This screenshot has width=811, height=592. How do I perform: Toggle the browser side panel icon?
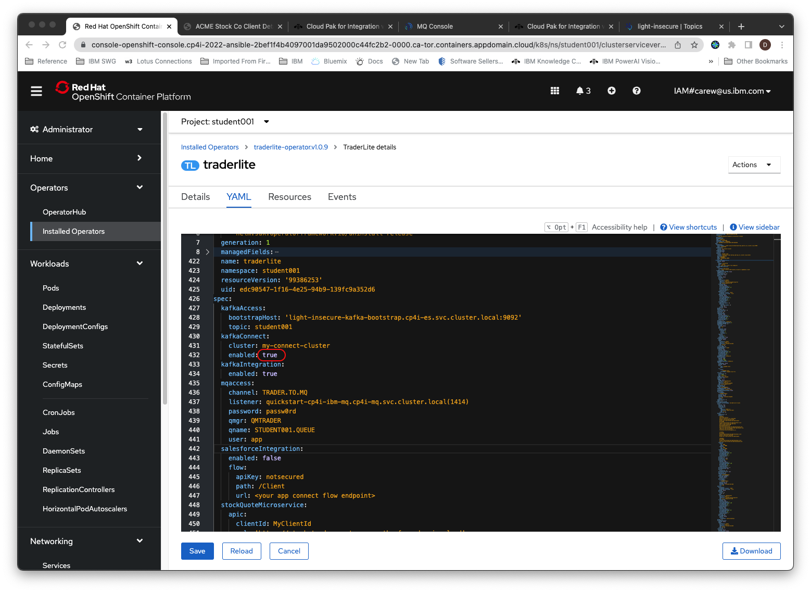click(x=749, y=45)
